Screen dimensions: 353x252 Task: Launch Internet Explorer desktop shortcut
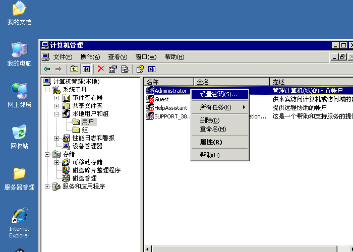19,223
